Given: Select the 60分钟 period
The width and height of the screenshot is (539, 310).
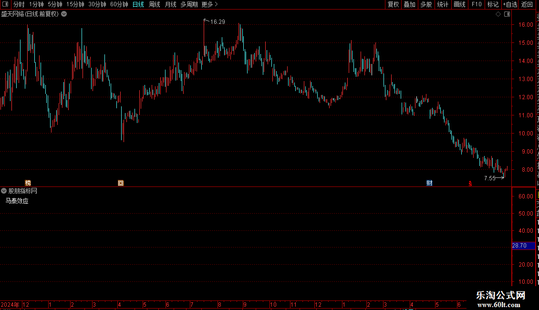Looking at the screenshot, I should 119,4.
